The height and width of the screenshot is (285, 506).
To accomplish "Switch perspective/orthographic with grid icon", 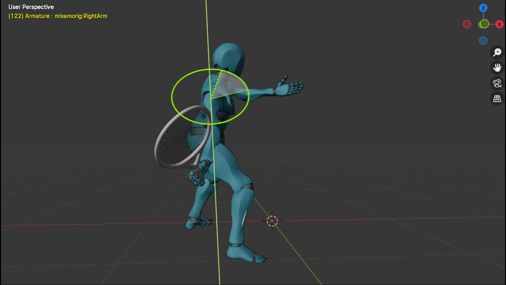I will tap(498, 99).
